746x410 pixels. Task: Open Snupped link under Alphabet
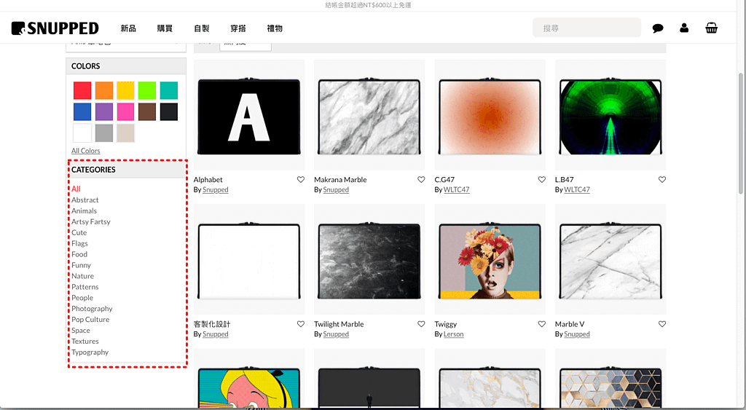(x=216, y=190)
